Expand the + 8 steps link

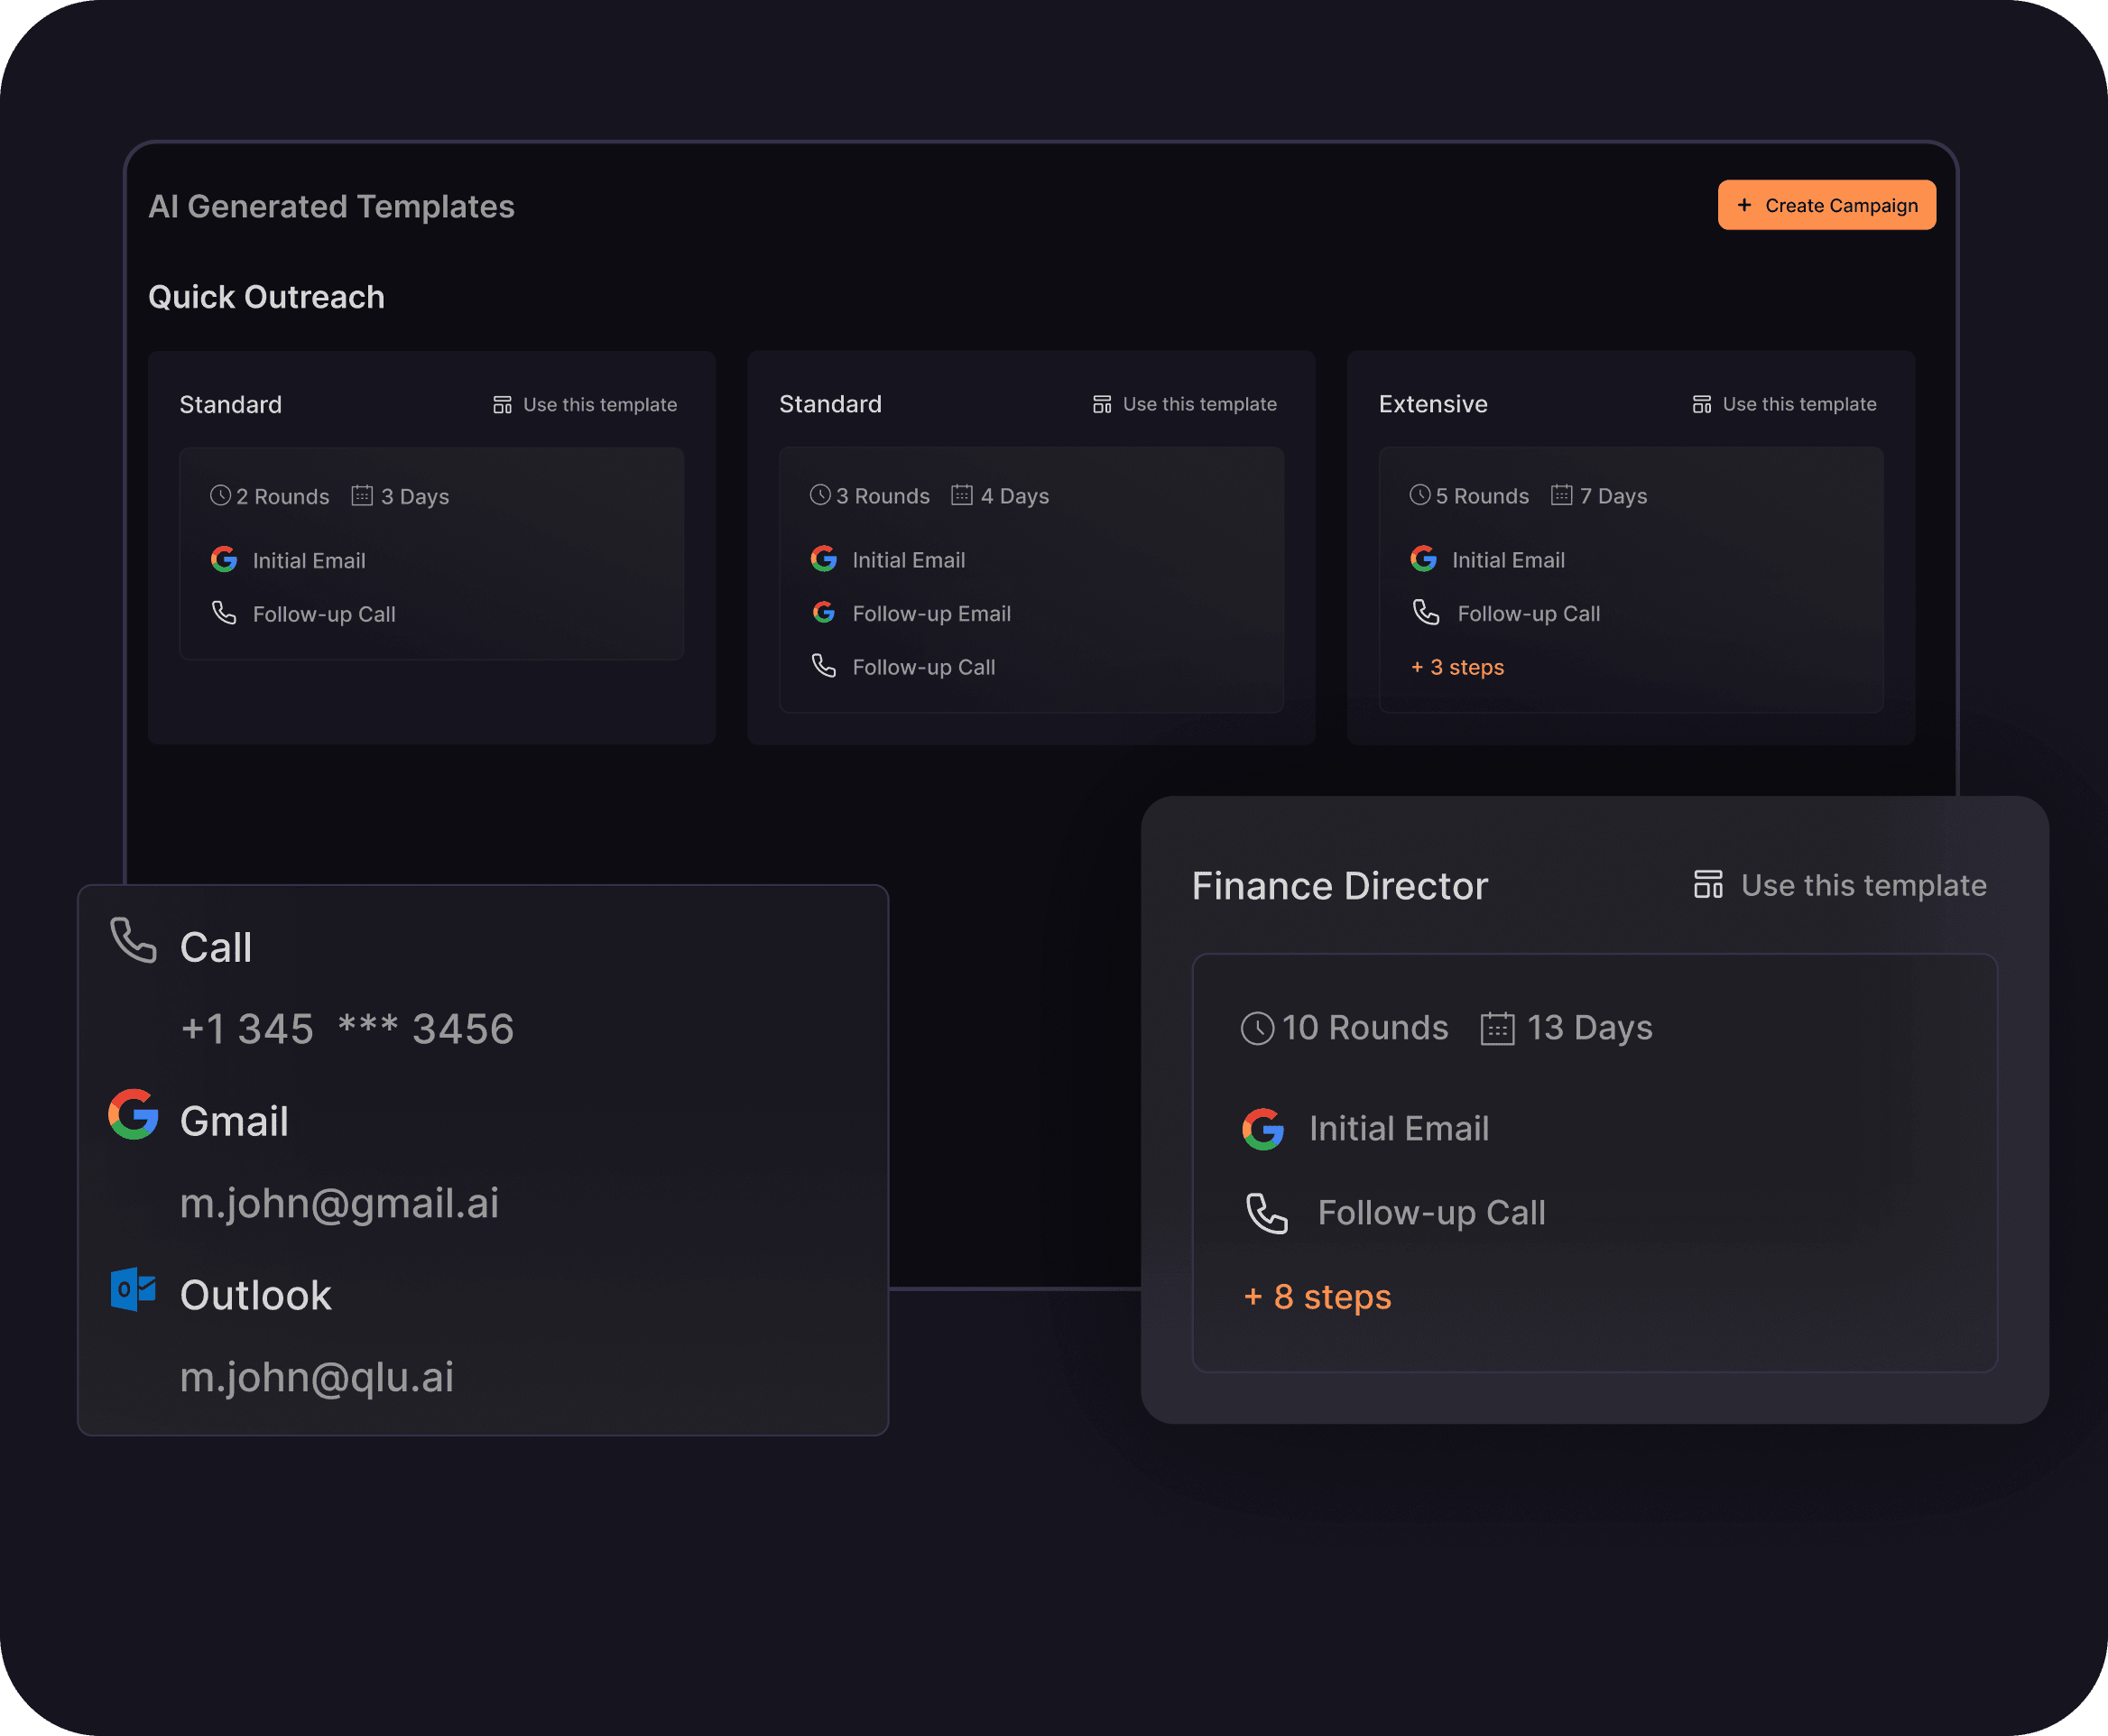pos(1317,1297)
